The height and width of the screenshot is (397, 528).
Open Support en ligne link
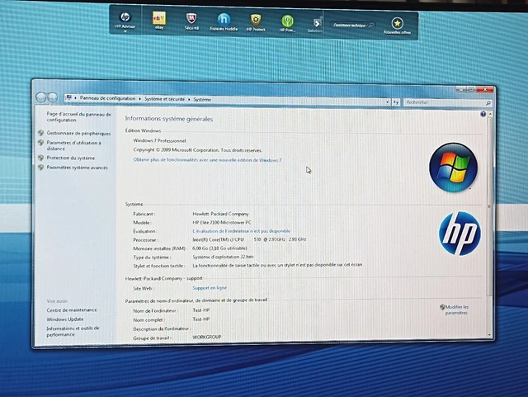coord(210,288)
